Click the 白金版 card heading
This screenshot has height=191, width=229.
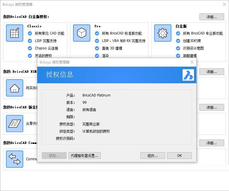coord(181,26)
